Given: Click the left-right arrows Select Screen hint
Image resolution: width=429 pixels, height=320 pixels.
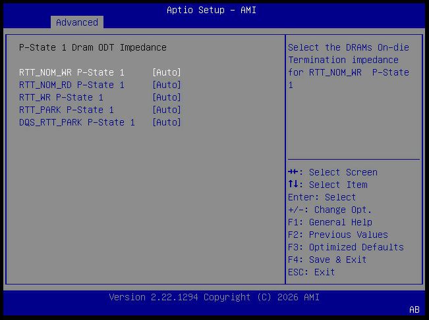Looking at the screenshot, I should (333, 172).
